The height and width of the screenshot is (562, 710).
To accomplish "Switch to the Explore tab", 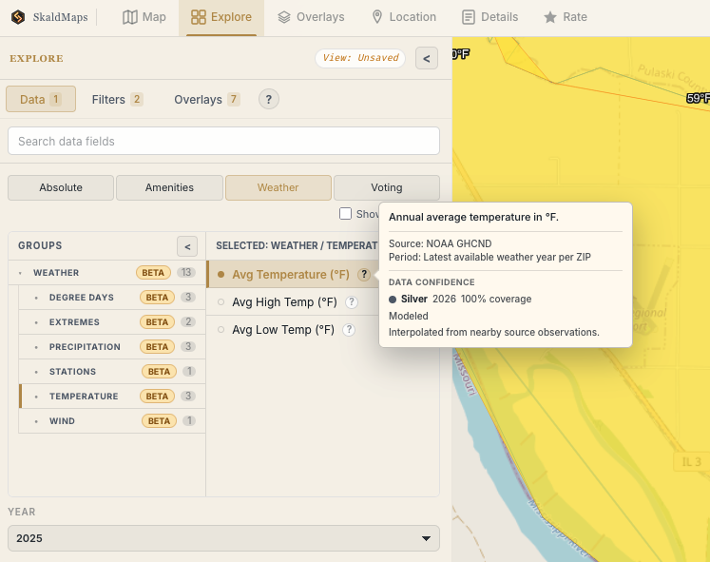I will 221,17.
